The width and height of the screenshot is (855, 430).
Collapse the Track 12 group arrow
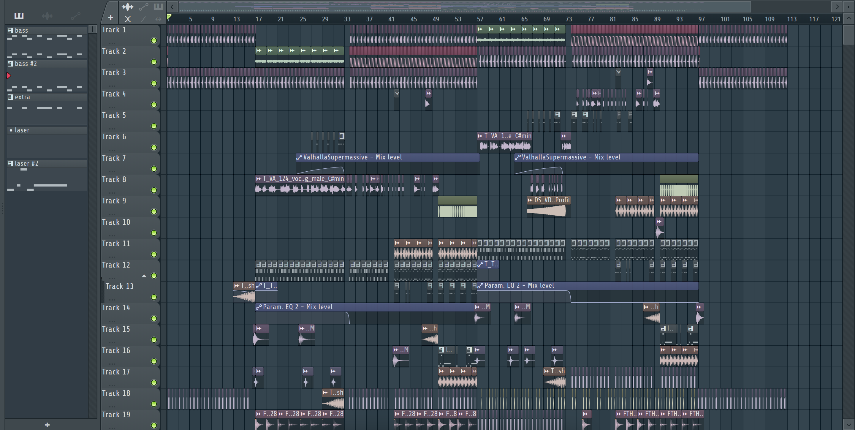point(144,276)
